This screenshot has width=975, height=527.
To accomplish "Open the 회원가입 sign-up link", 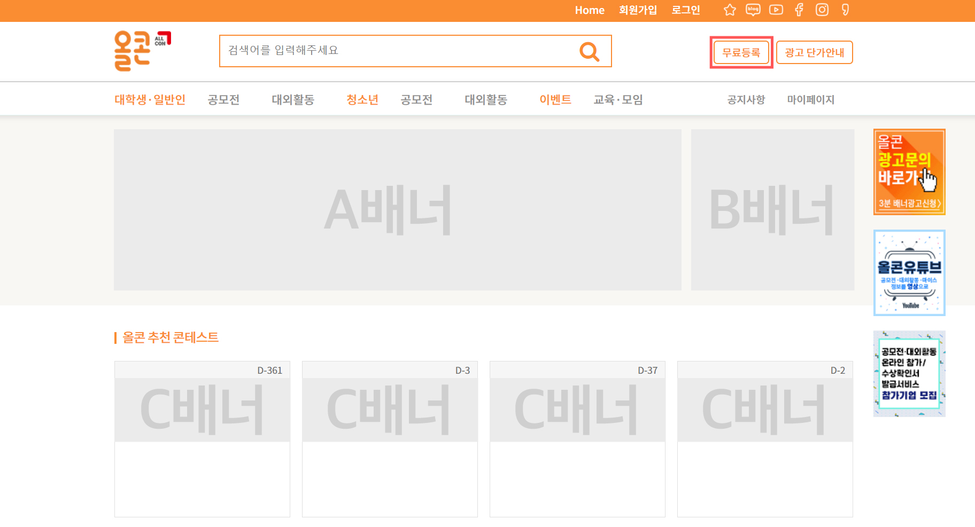I will [x=638, y=10].
